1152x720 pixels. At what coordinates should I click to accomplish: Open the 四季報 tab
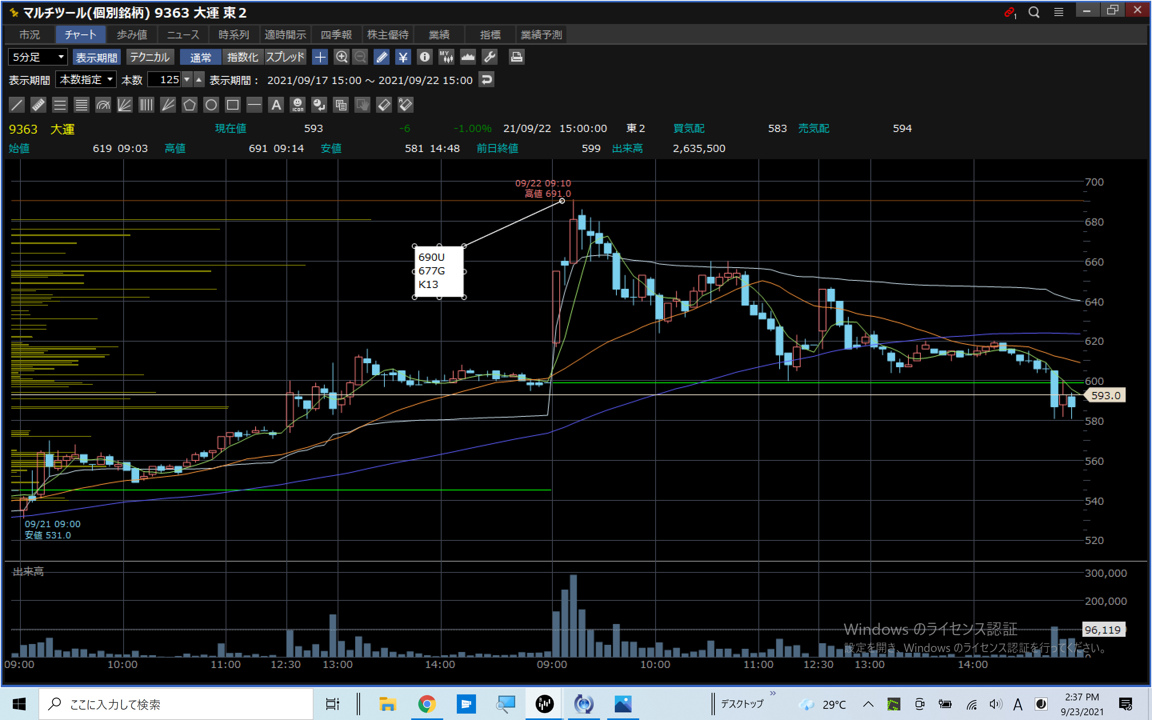pyautogui.click(x=336, y=35)
